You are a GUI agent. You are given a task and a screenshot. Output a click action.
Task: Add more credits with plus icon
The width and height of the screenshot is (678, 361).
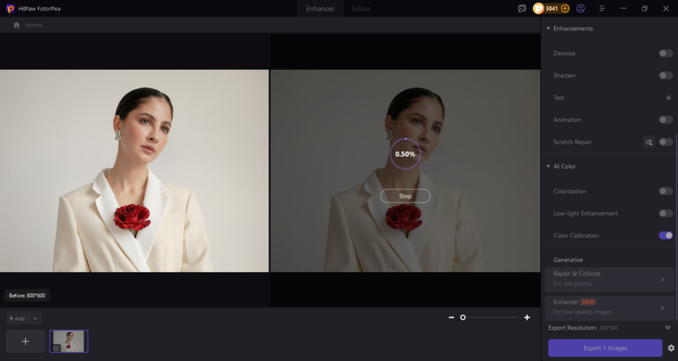tap(565, 8)
